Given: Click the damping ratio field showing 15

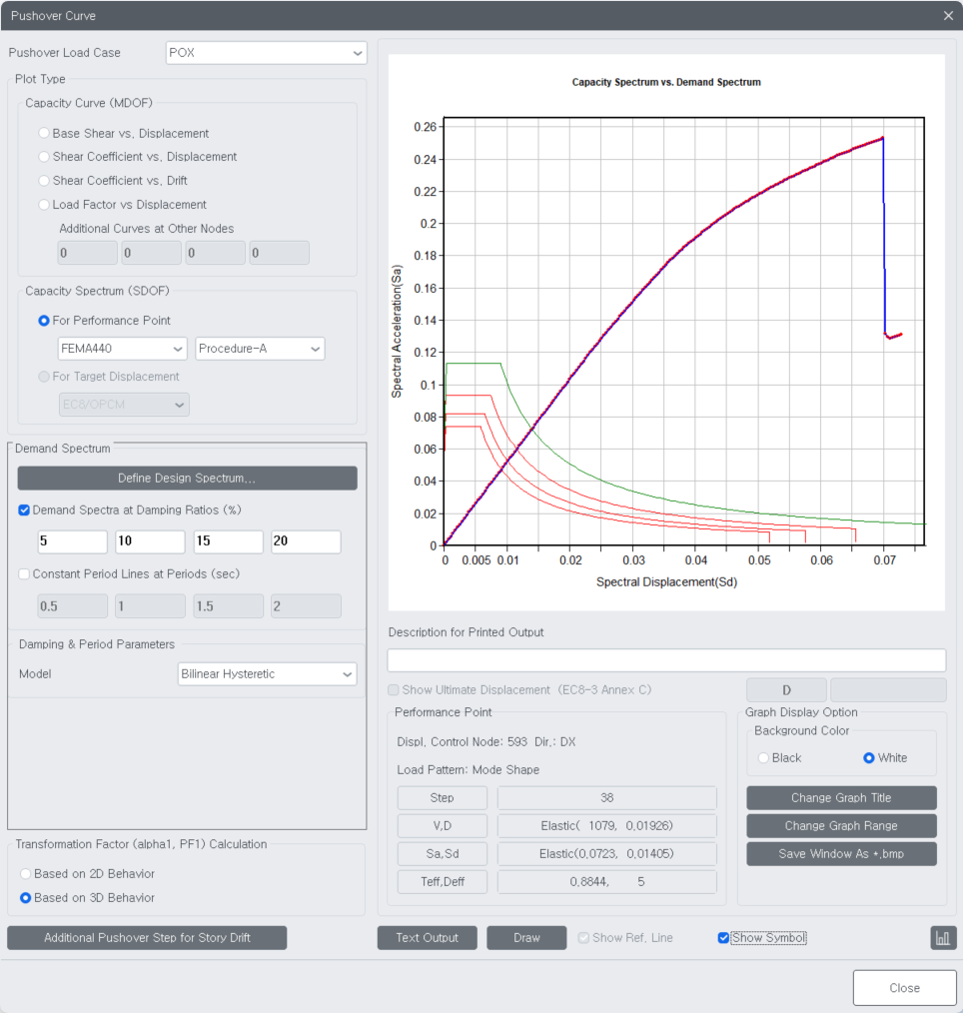Looking at the screenshot, I should pos(229,541).
